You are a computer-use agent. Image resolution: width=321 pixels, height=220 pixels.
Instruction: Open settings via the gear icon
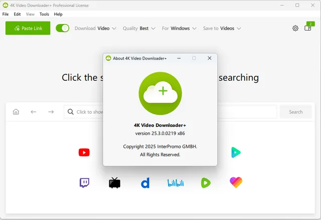(295, 28)
